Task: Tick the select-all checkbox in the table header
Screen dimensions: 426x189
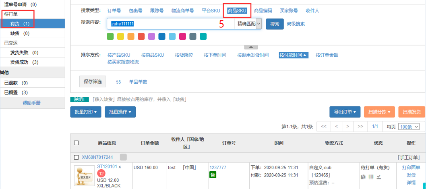Action: click(x=77, y=143)
